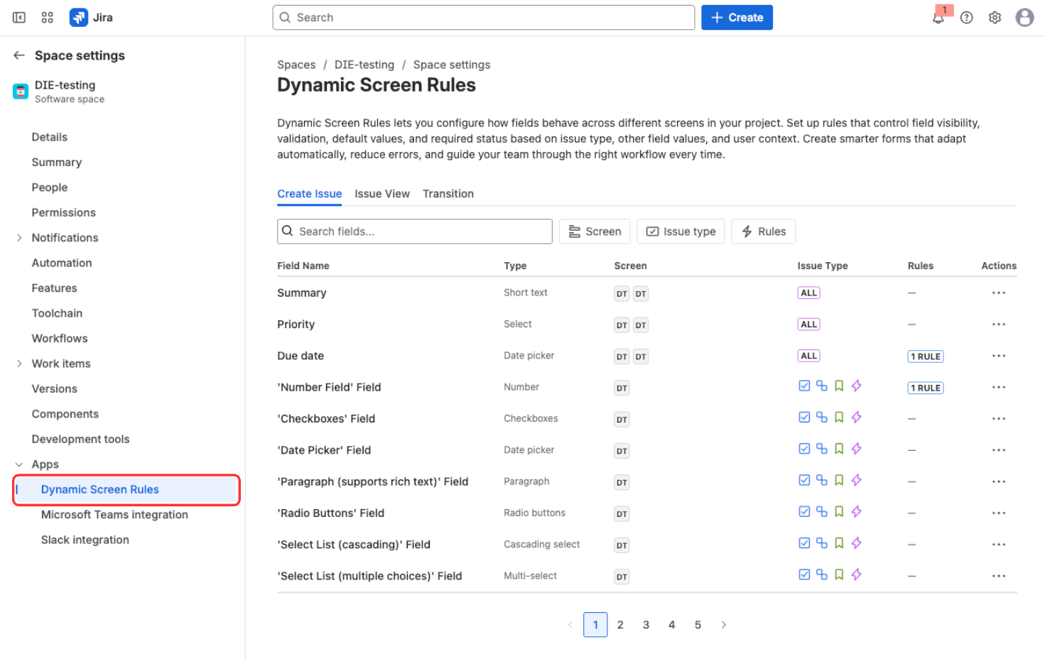
Task: Select the Task issue type icon for 'Checkboxes' Field
Action: click(x=803, y=417)
